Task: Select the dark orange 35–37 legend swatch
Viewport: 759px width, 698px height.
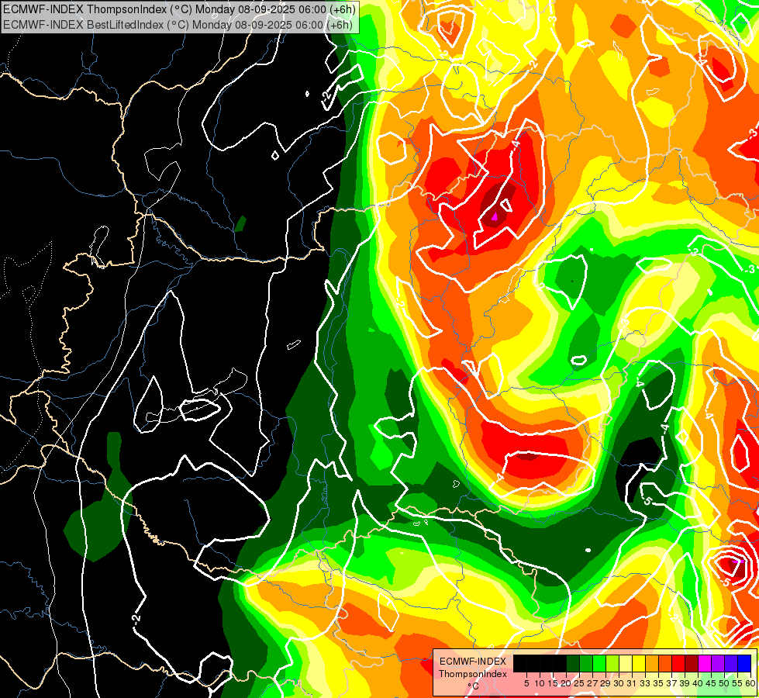Action: pos(664,663)
